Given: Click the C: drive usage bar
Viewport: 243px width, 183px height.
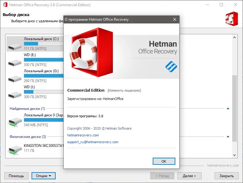Looking at the screenshot, I should tap(44, 44).
